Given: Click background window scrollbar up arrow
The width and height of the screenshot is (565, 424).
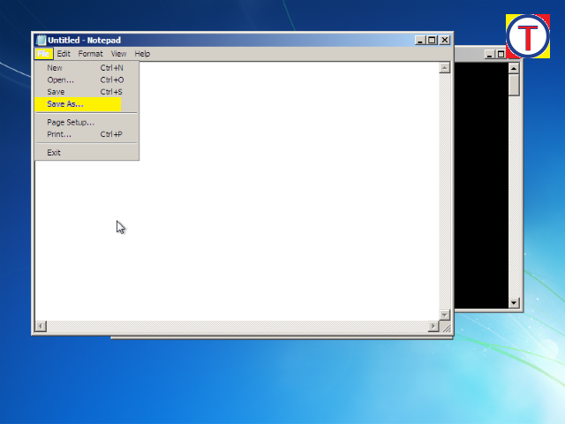Looking at the screenshot, I should tap(514, 68).
